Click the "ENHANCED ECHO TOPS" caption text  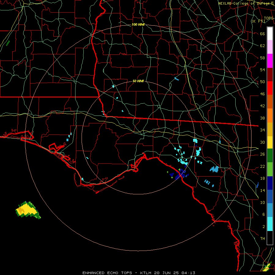107,273
